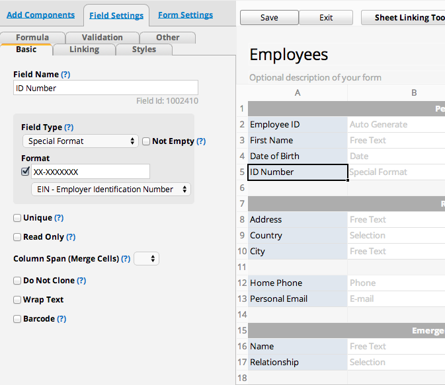Click the Field Name text input
The width and height of the screenshot is (445, 385).
(106, 88)
